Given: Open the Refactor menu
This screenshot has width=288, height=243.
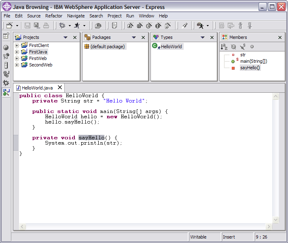Looking at the screenshot, I should [54, 16].
